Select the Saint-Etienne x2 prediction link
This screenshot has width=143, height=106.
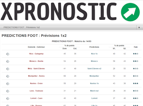pos(94,68)
